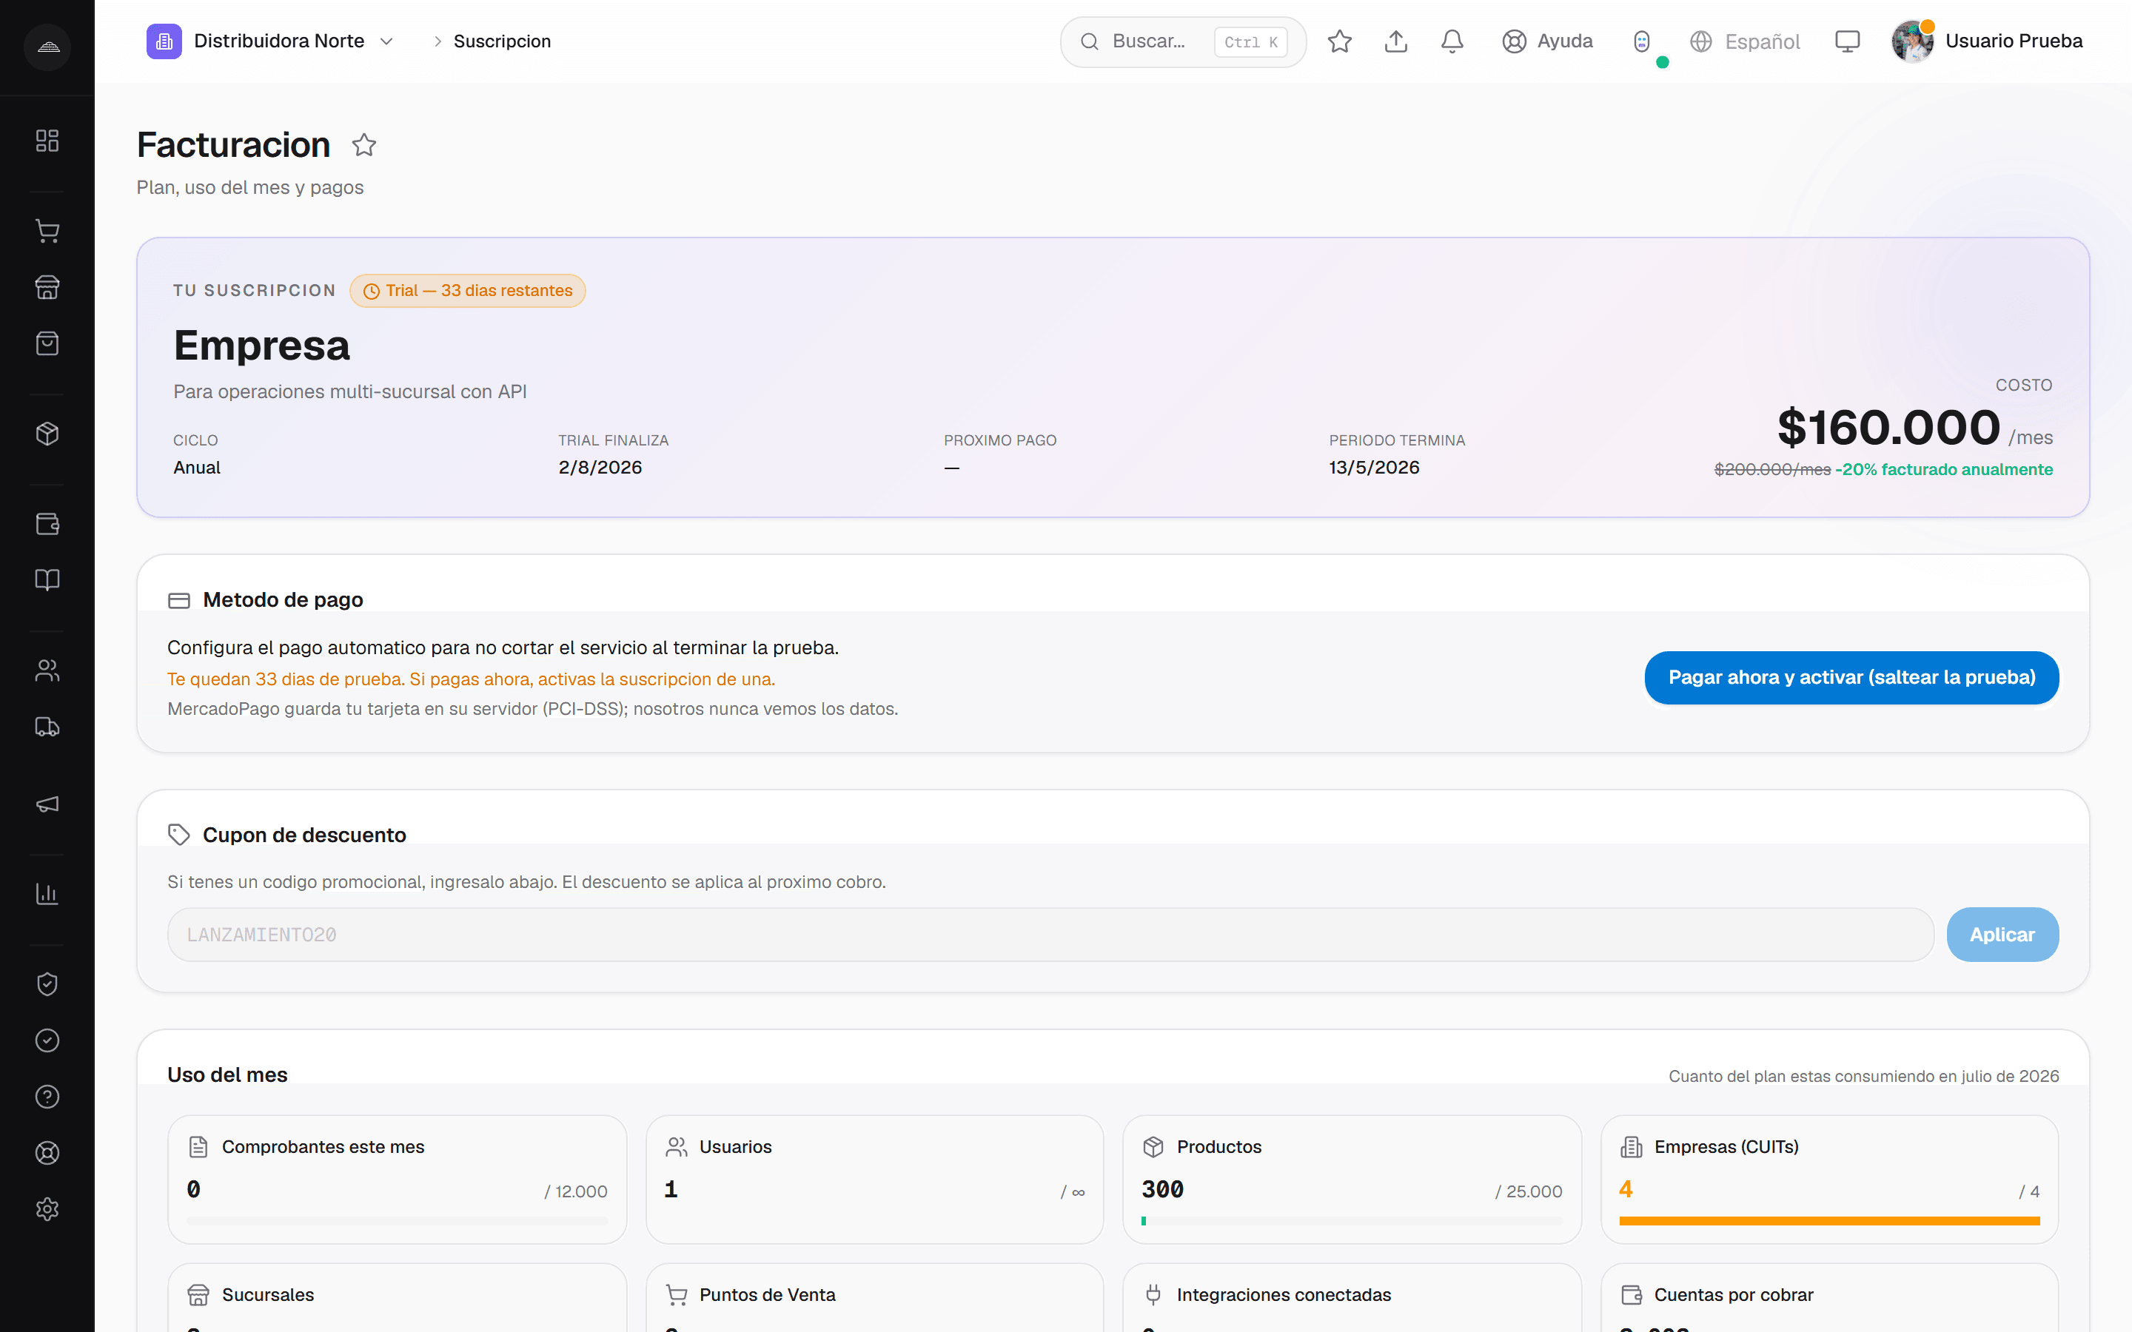Click the Cupon de descuento heading

(304, 835)
